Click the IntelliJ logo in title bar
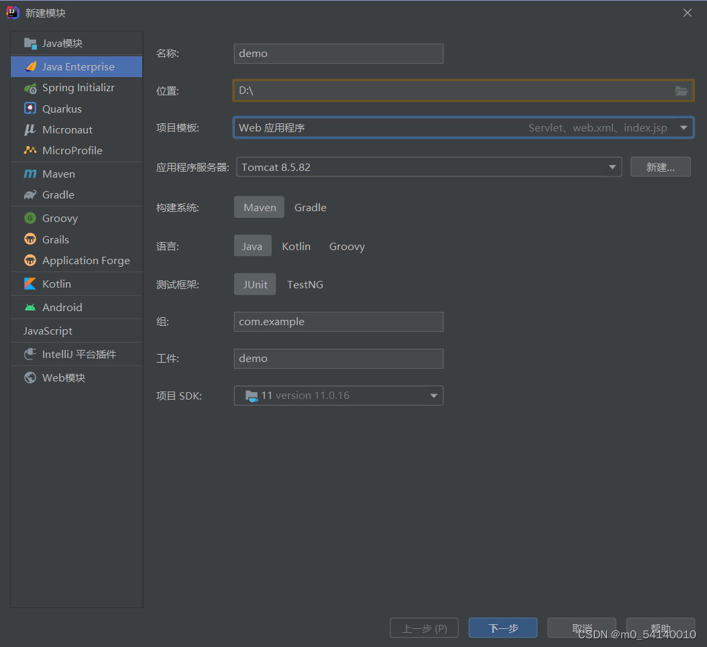707x647 pixels. pos(13,13)
